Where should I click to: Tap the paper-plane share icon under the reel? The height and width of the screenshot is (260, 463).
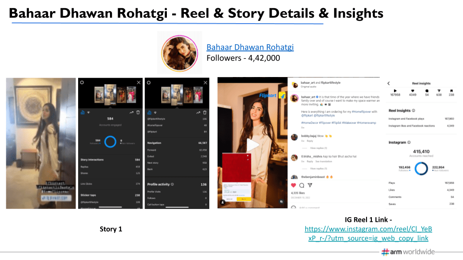tap(310, 185)
